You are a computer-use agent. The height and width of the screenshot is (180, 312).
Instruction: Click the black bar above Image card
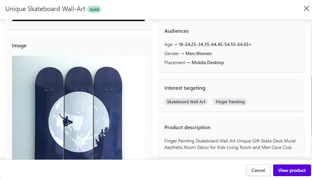click(x=78, y=20)
